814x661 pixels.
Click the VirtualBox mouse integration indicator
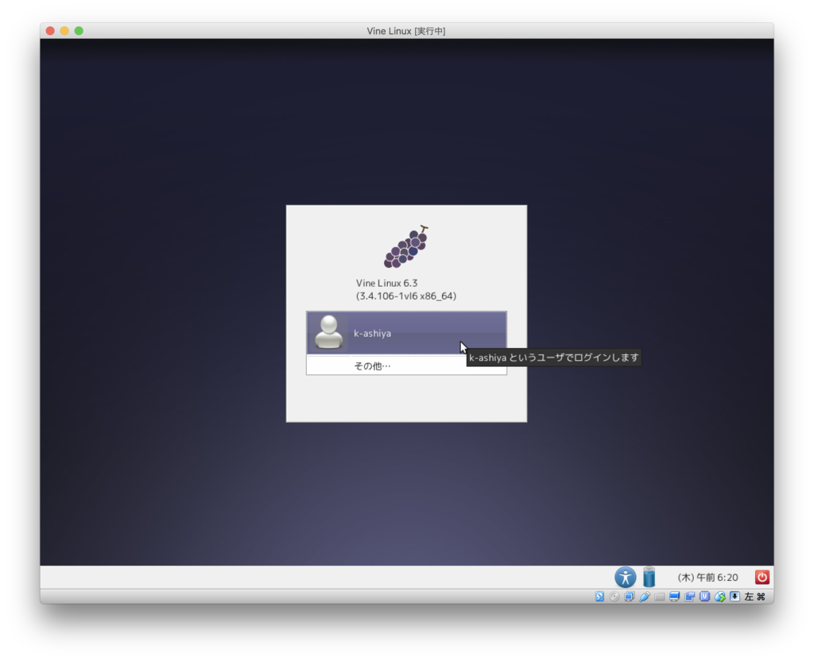point(720,597)
